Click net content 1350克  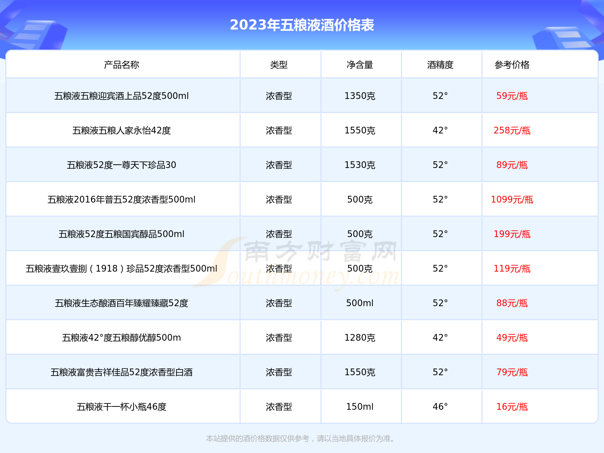[360, 96]
